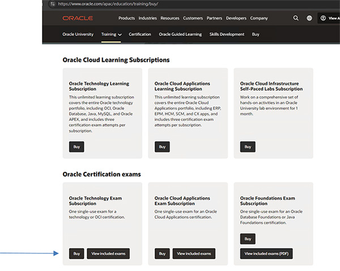The width and height of the screenshot is (340, 271).
Task: Open the Oracle Guided Learning tab
Action: tap(180, 34)
